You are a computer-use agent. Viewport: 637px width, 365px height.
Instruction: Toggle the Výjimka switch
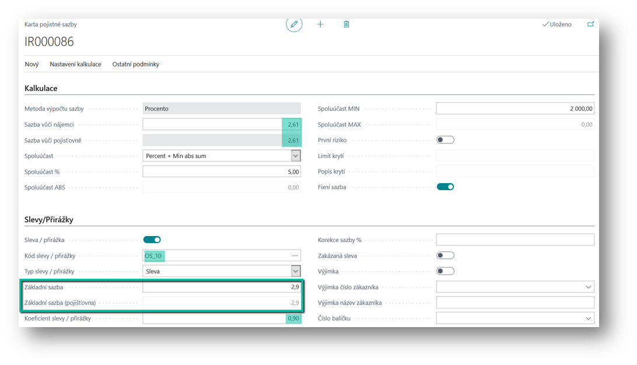[445, 271]
